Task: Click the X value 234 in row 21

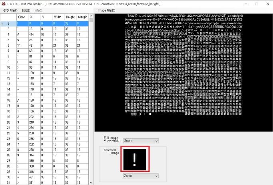Action: tap(34, 128)
